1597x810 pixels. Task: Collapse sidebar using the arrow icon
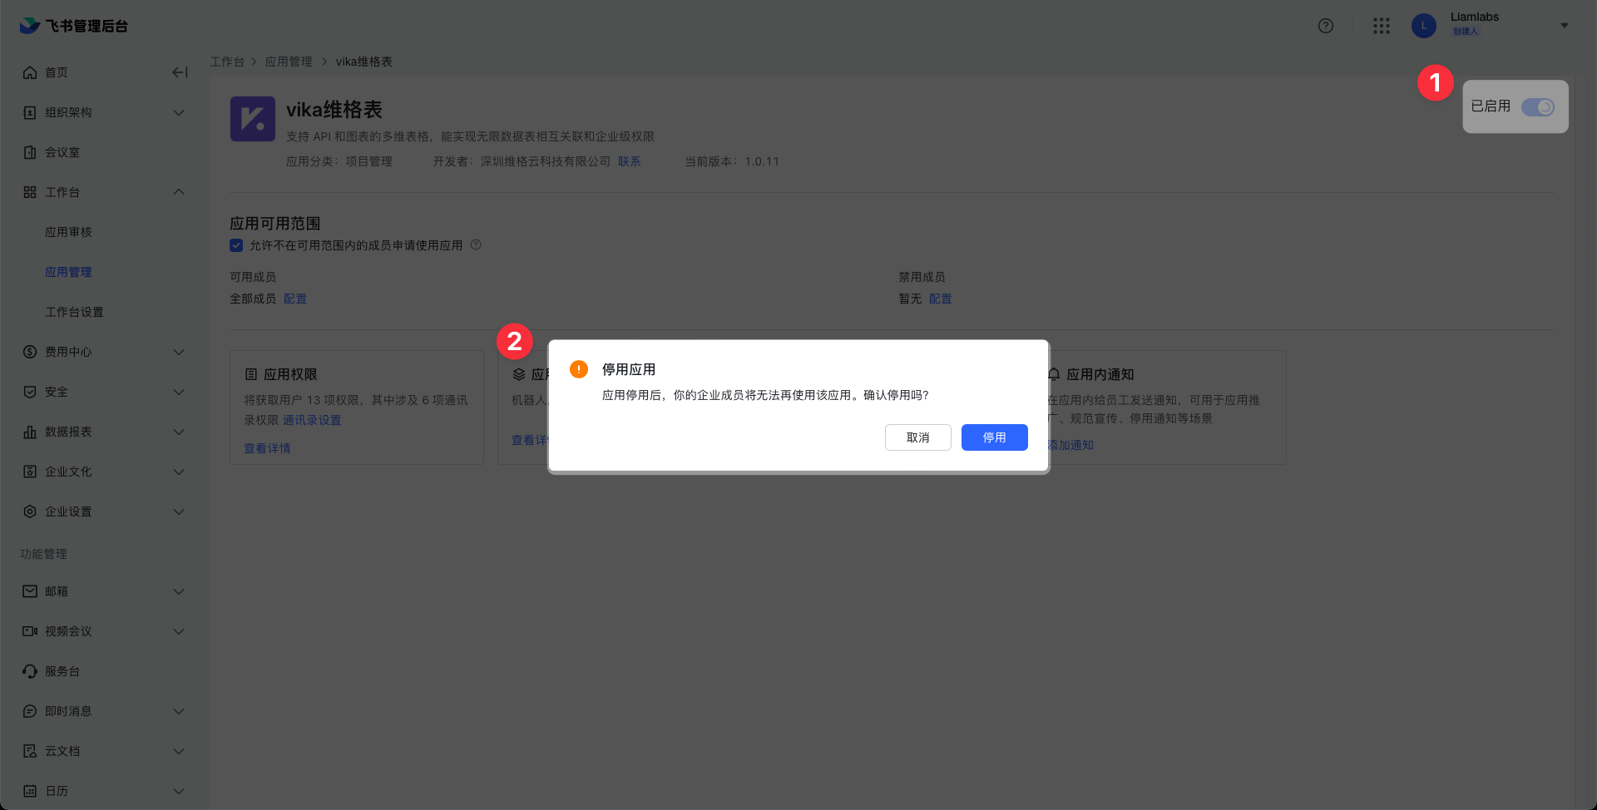[180, 72]
